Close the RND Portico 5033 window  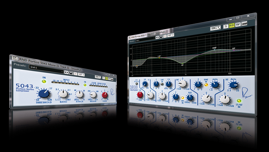[x=248, y=16]
